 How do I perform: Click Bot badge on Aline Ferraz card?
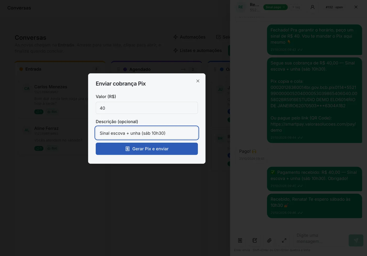coord(52,148)
